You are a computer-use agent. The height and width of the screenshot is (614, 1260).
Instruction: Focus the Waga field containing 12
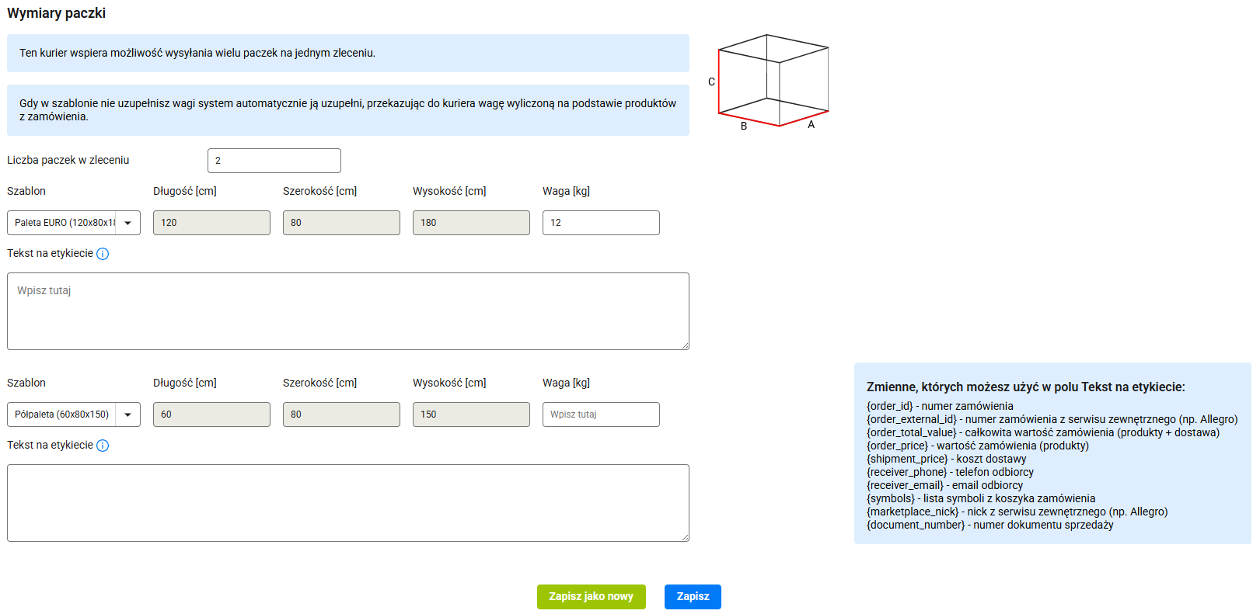point(601,223)
